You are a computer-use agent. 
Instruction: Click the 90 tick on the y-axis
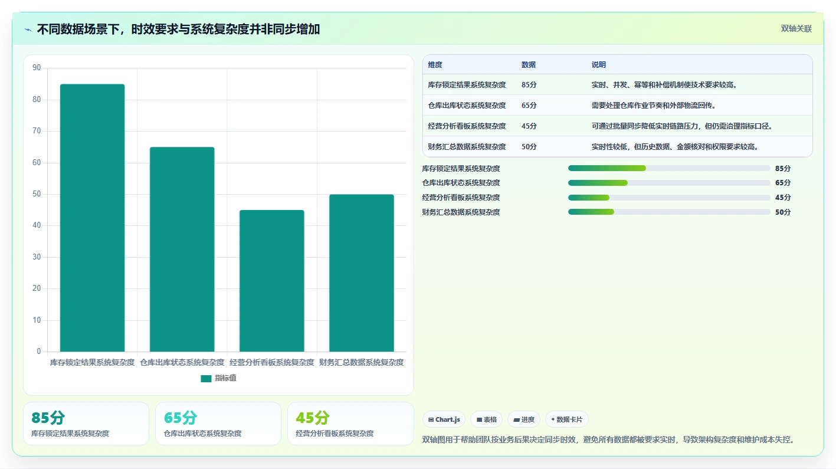tap(37, 68)
